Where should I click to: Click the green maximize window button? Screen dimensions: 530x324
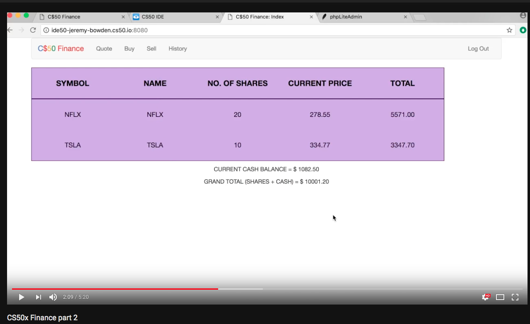click(x=26, y=15)
